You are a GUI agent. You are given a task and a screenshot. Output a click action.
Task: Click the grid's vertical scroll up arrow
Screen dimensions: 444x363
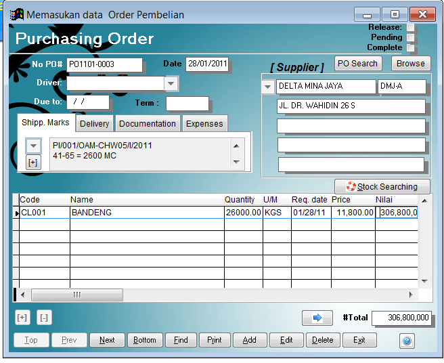[424, 200]
